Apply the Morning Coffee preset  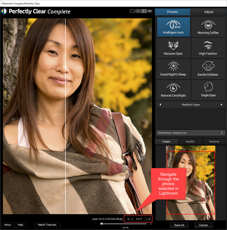click(x=208, y=27)
